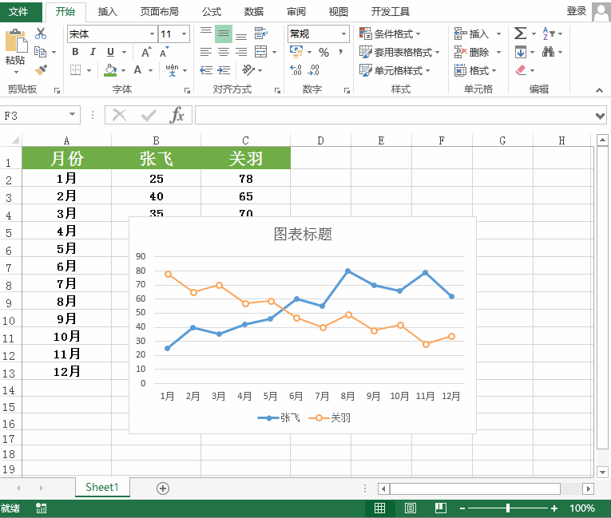Click the cell borders icon

click(x=75, y=70)
